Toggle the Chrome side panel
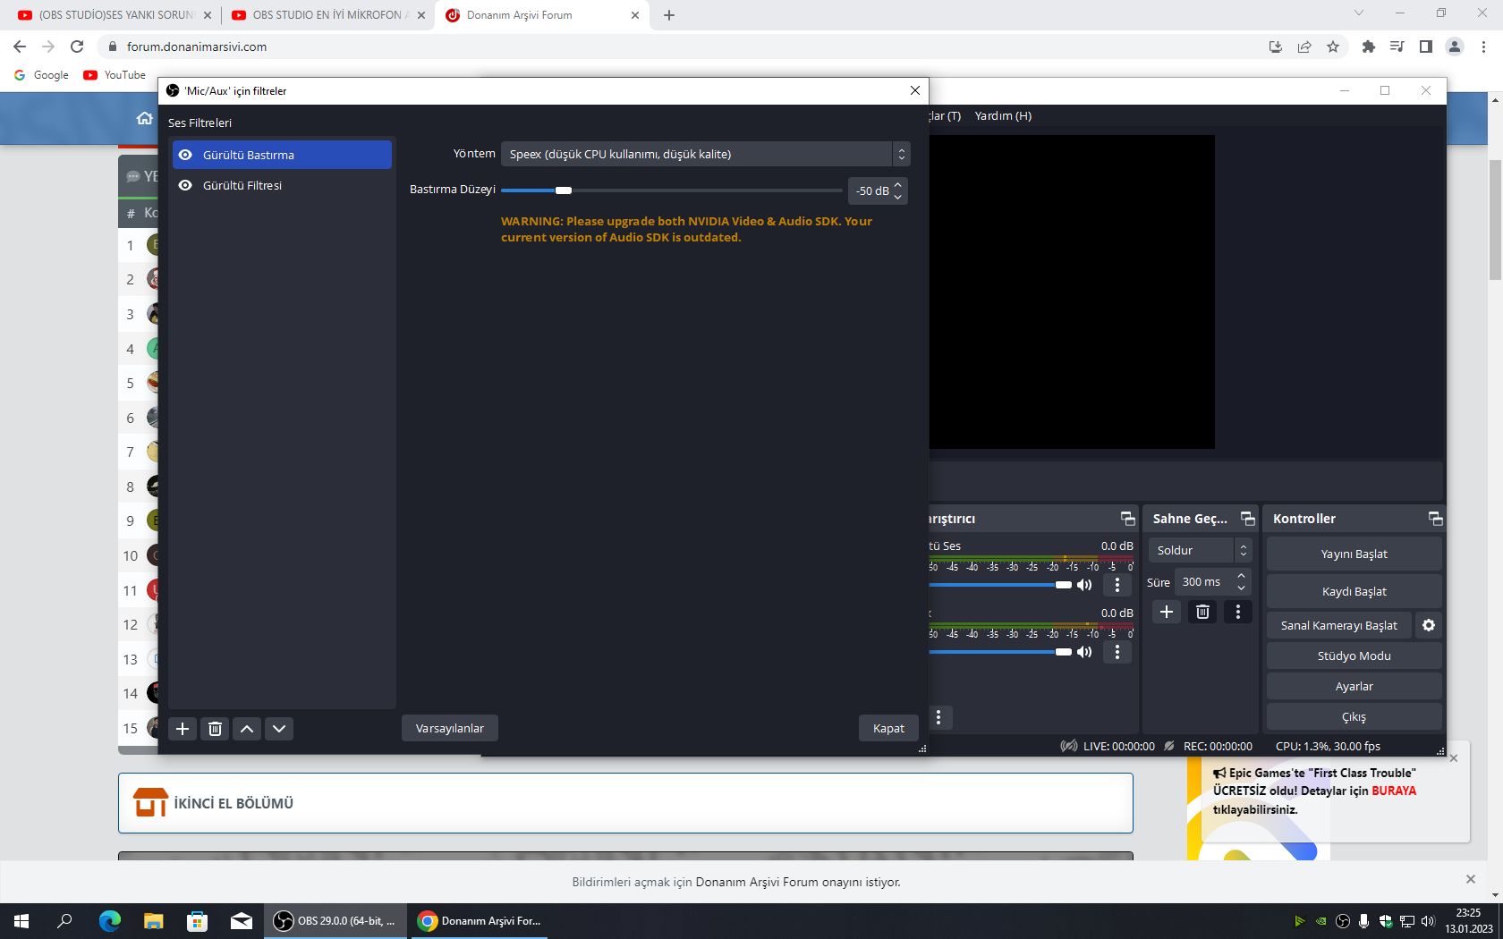1503x939 pixels. tap(1425, 47)
